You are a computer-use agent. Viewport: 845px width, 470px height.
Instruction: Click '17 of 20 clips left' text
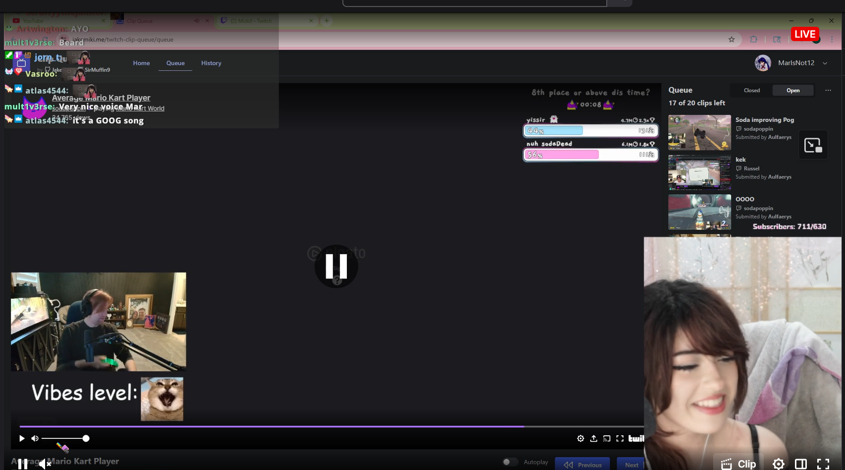[x=696, y=103]
